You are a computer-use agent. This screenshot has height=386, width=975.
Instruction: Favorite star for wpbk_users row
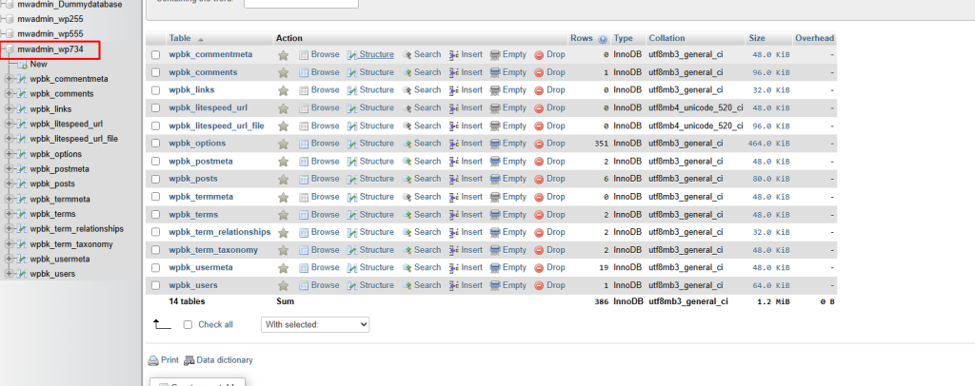coord(283,286)
